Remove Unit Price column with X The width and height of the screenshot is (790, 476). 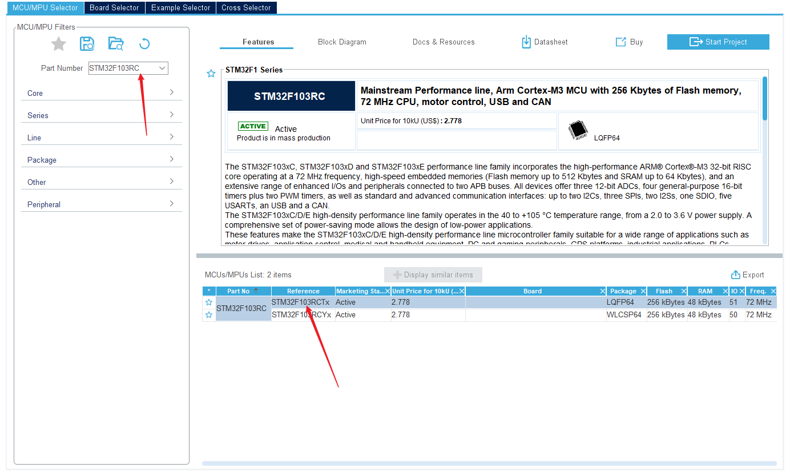(x=462, y=291)
